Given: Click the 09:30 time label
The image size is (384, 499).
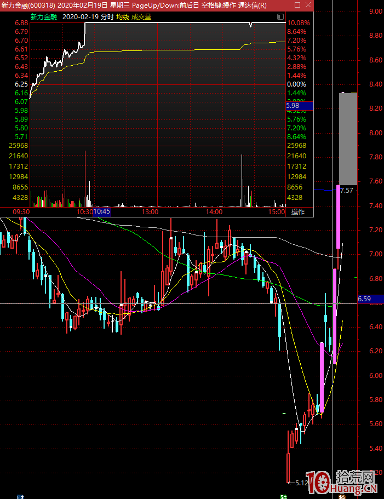Looking at the screenshot, I should pyautogui.click(x=21, y=212).
